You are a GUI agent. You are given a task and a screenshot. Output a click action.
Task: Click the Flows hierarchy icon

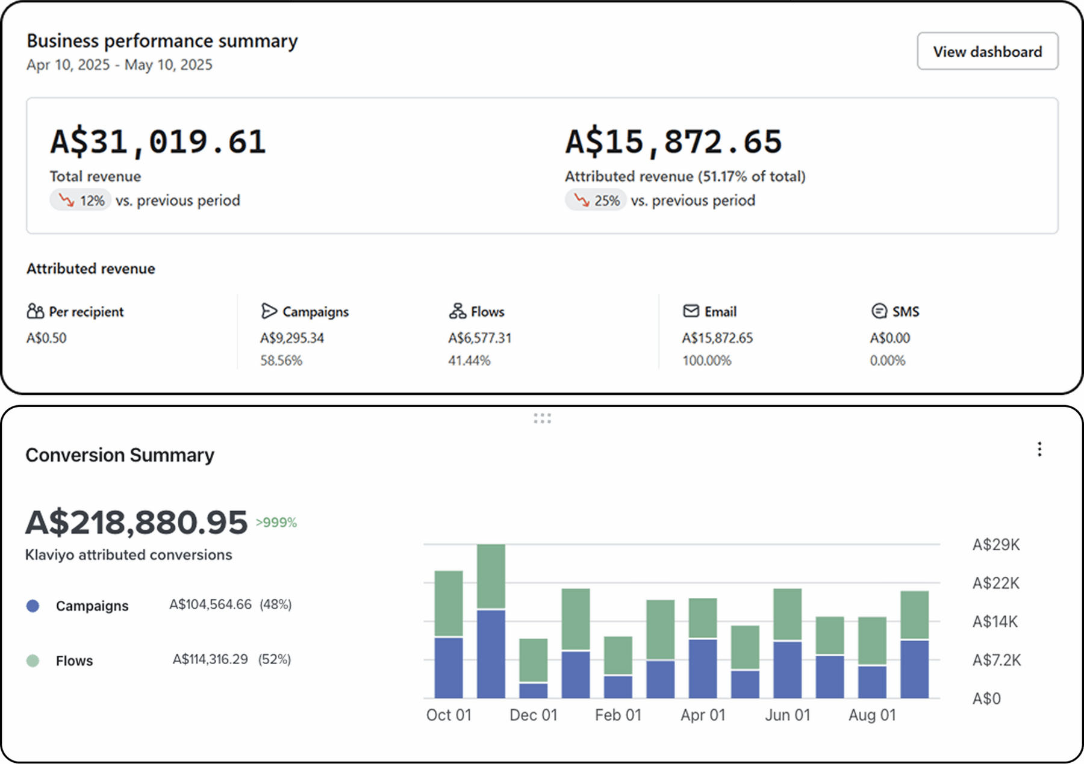pos(457,311)
